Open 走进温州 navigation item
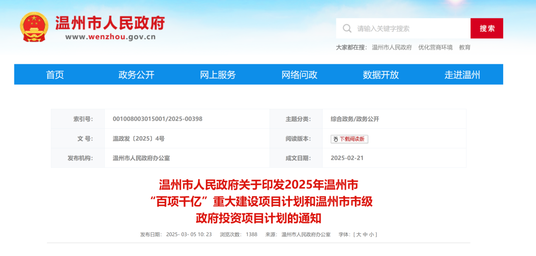Screen dimensions: 536x256 coord(462,75)
